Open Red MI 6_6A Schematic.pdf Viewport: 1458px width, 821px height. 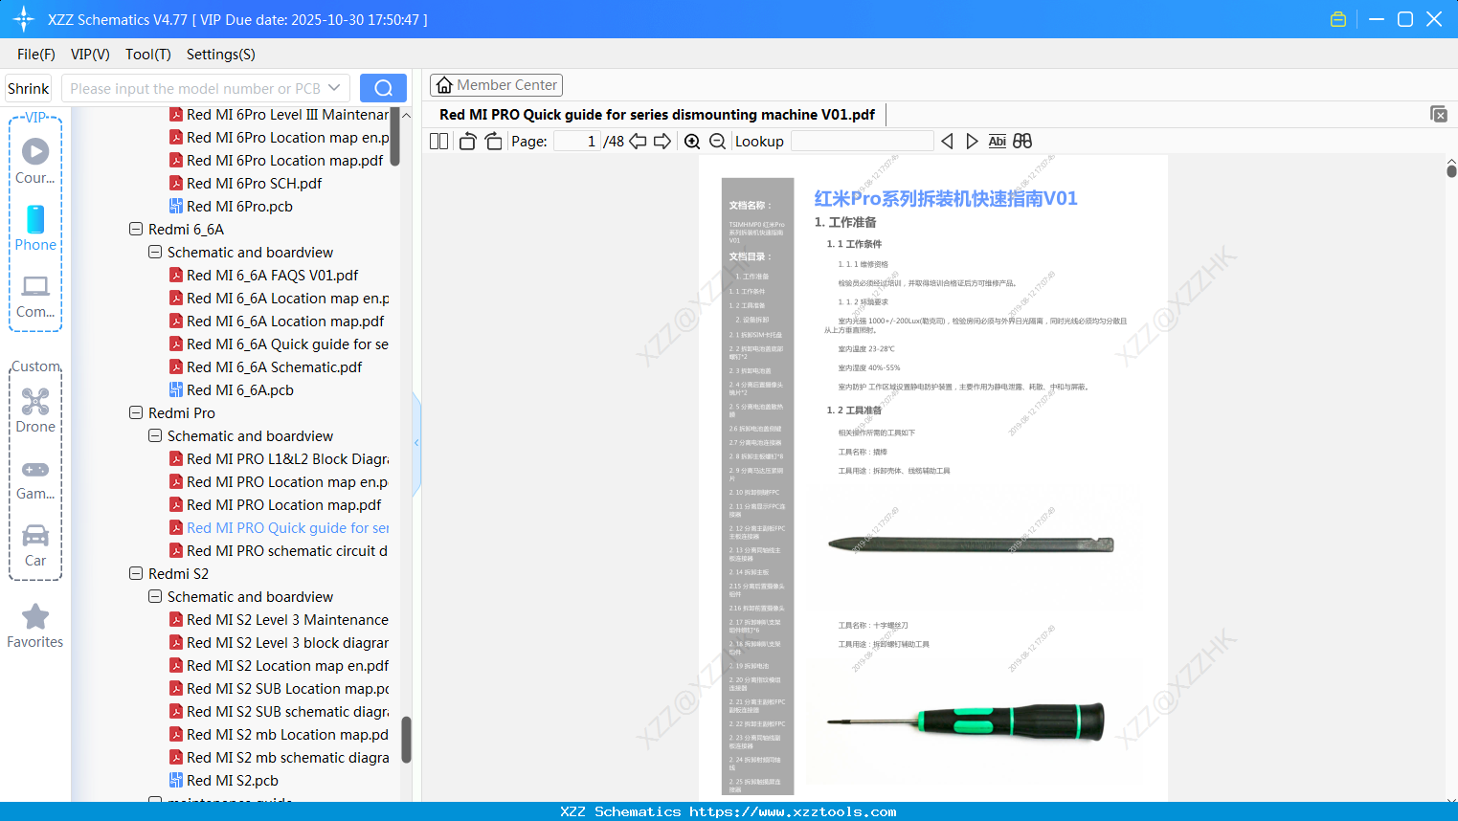pyautogui.click(x=274, y=367)
